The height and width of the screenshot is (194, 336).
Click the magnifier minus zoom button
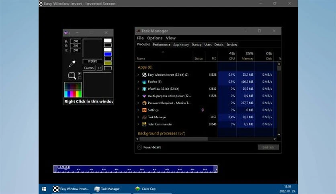click(x=80, y=78)
